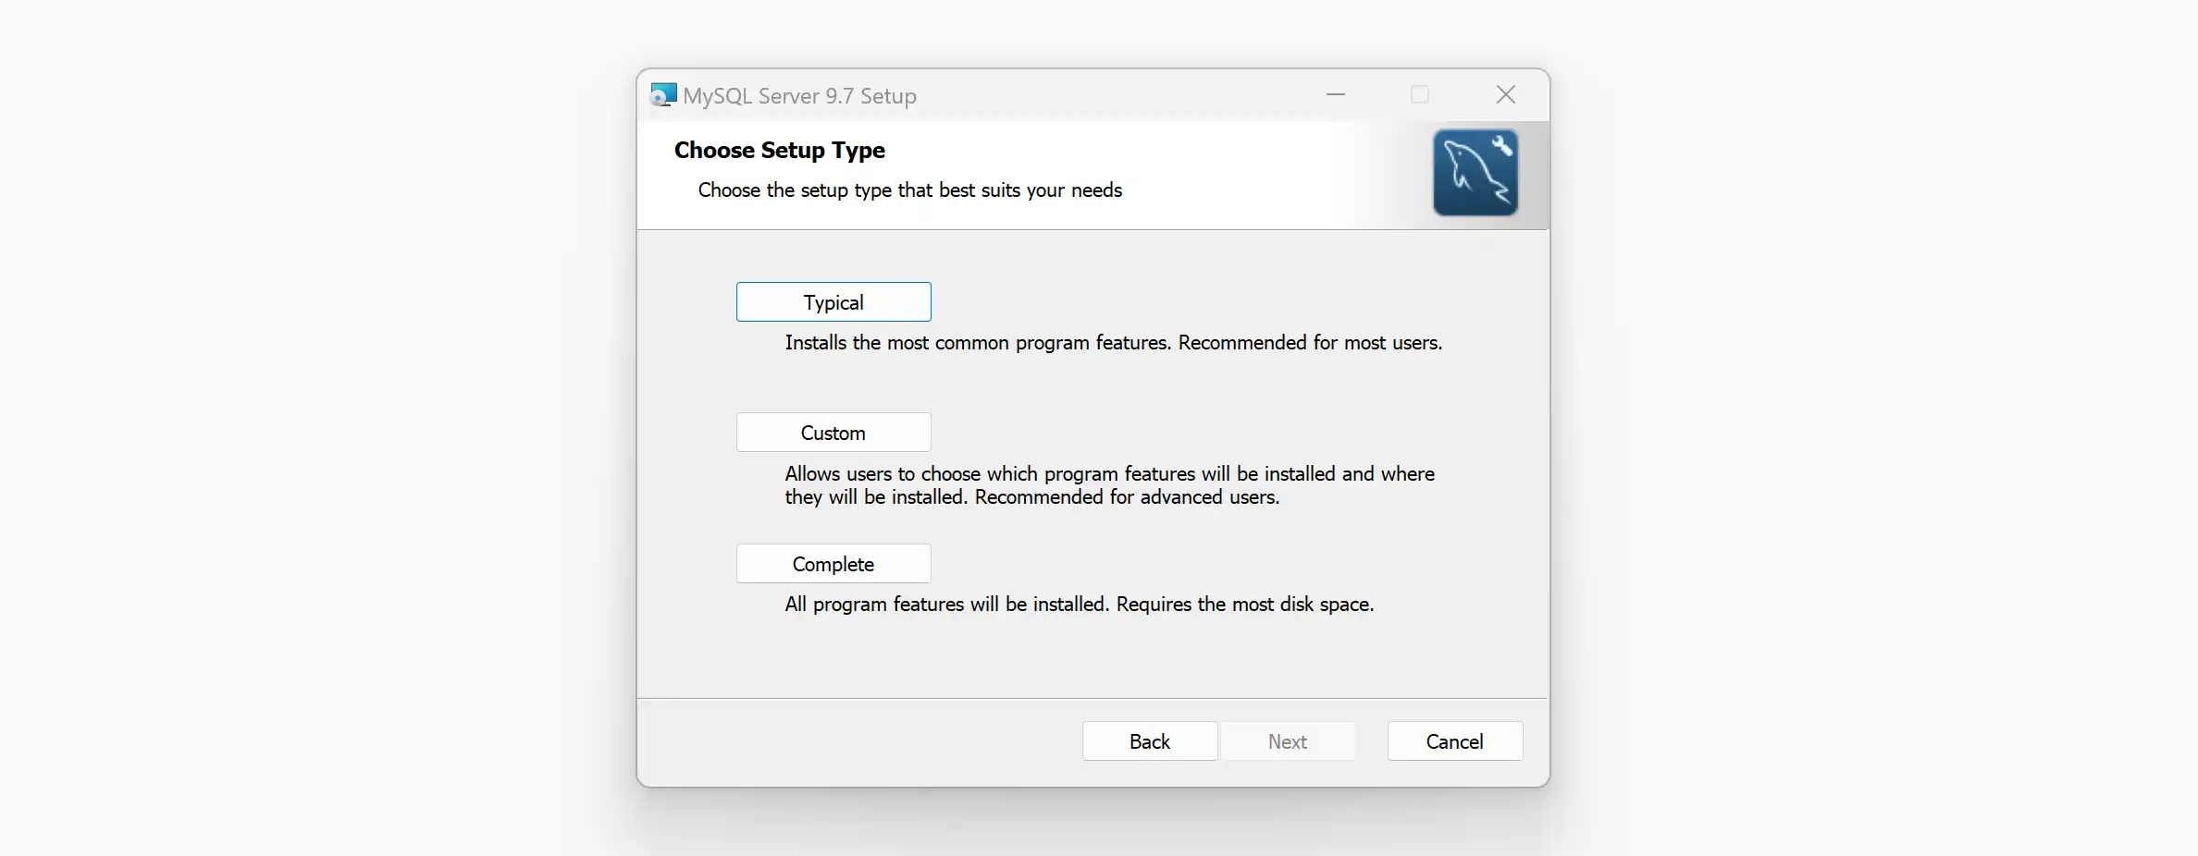Click 'Choose the setup type that best suits your needs'
This screenshot has width=2198, height=856.
(910, 190)
